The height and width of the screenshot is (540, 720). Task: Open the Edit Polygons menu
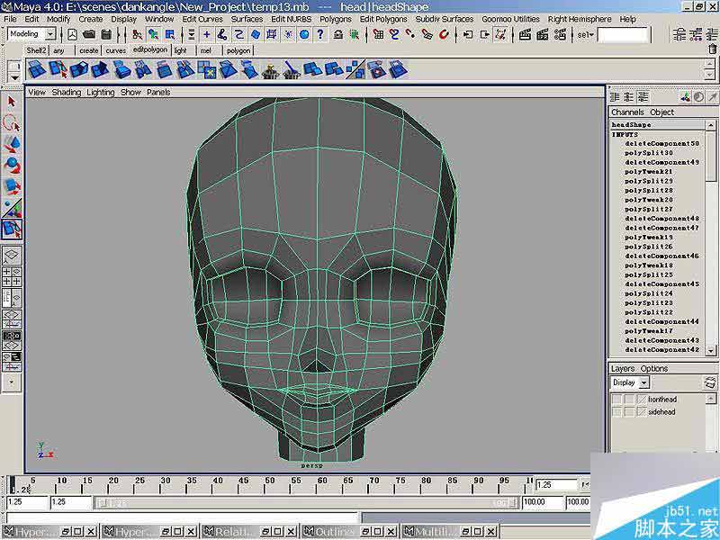click(x=382, y=19)
